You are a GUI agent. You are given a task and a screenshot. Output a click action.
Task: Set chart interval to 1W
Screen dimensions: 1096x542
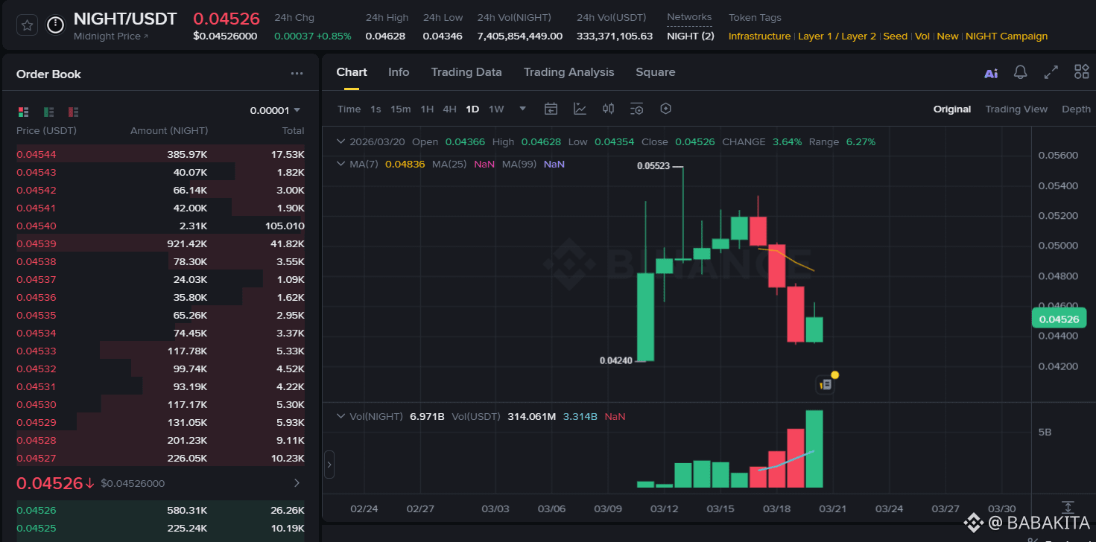click(x=496, y=109)
